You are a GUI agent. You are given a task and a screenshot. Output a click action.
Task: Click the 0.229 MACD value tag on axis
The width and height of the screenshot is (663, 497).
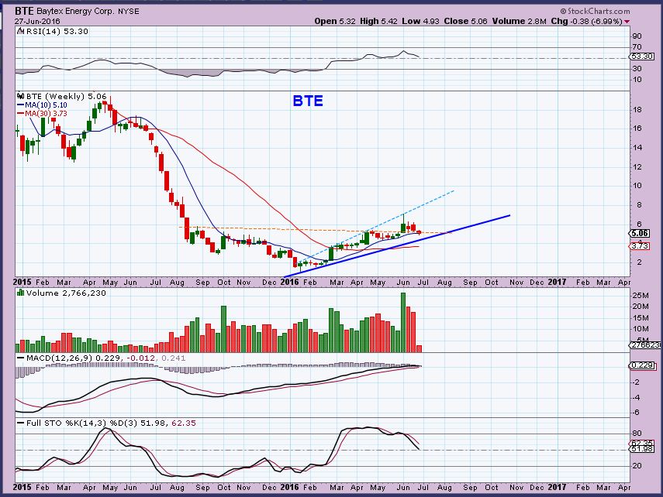tap(642, 365)
